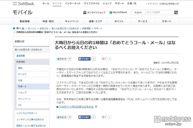Open ポイント tab
The width and height of the screenshot is (193, 128).
click(x=119, y=21)
